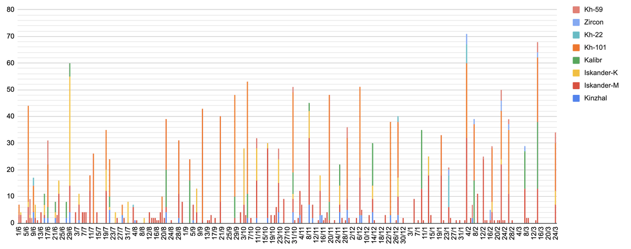Image resolution: width=631 pixels, height=249 pixels.
Task: Click the 29/6 date label on x-axis
Action: tap(69, 234)
